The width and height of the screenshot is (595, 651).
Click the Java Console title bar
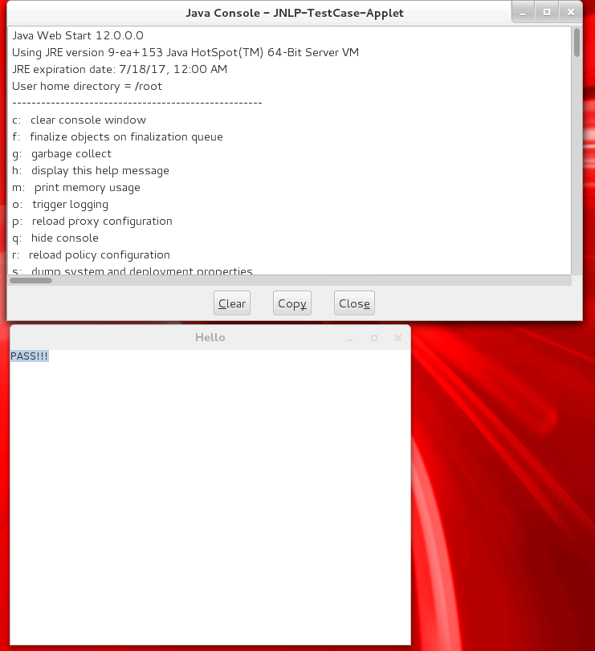(x=294, y=13)
